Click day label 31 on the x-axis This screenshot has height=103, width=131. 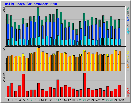123,100
